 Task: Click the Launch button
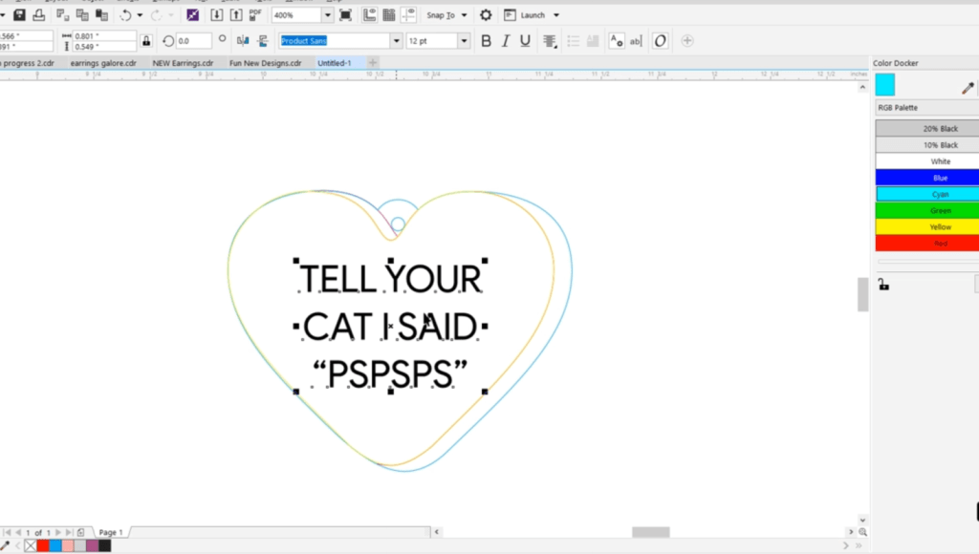[532, 15]
